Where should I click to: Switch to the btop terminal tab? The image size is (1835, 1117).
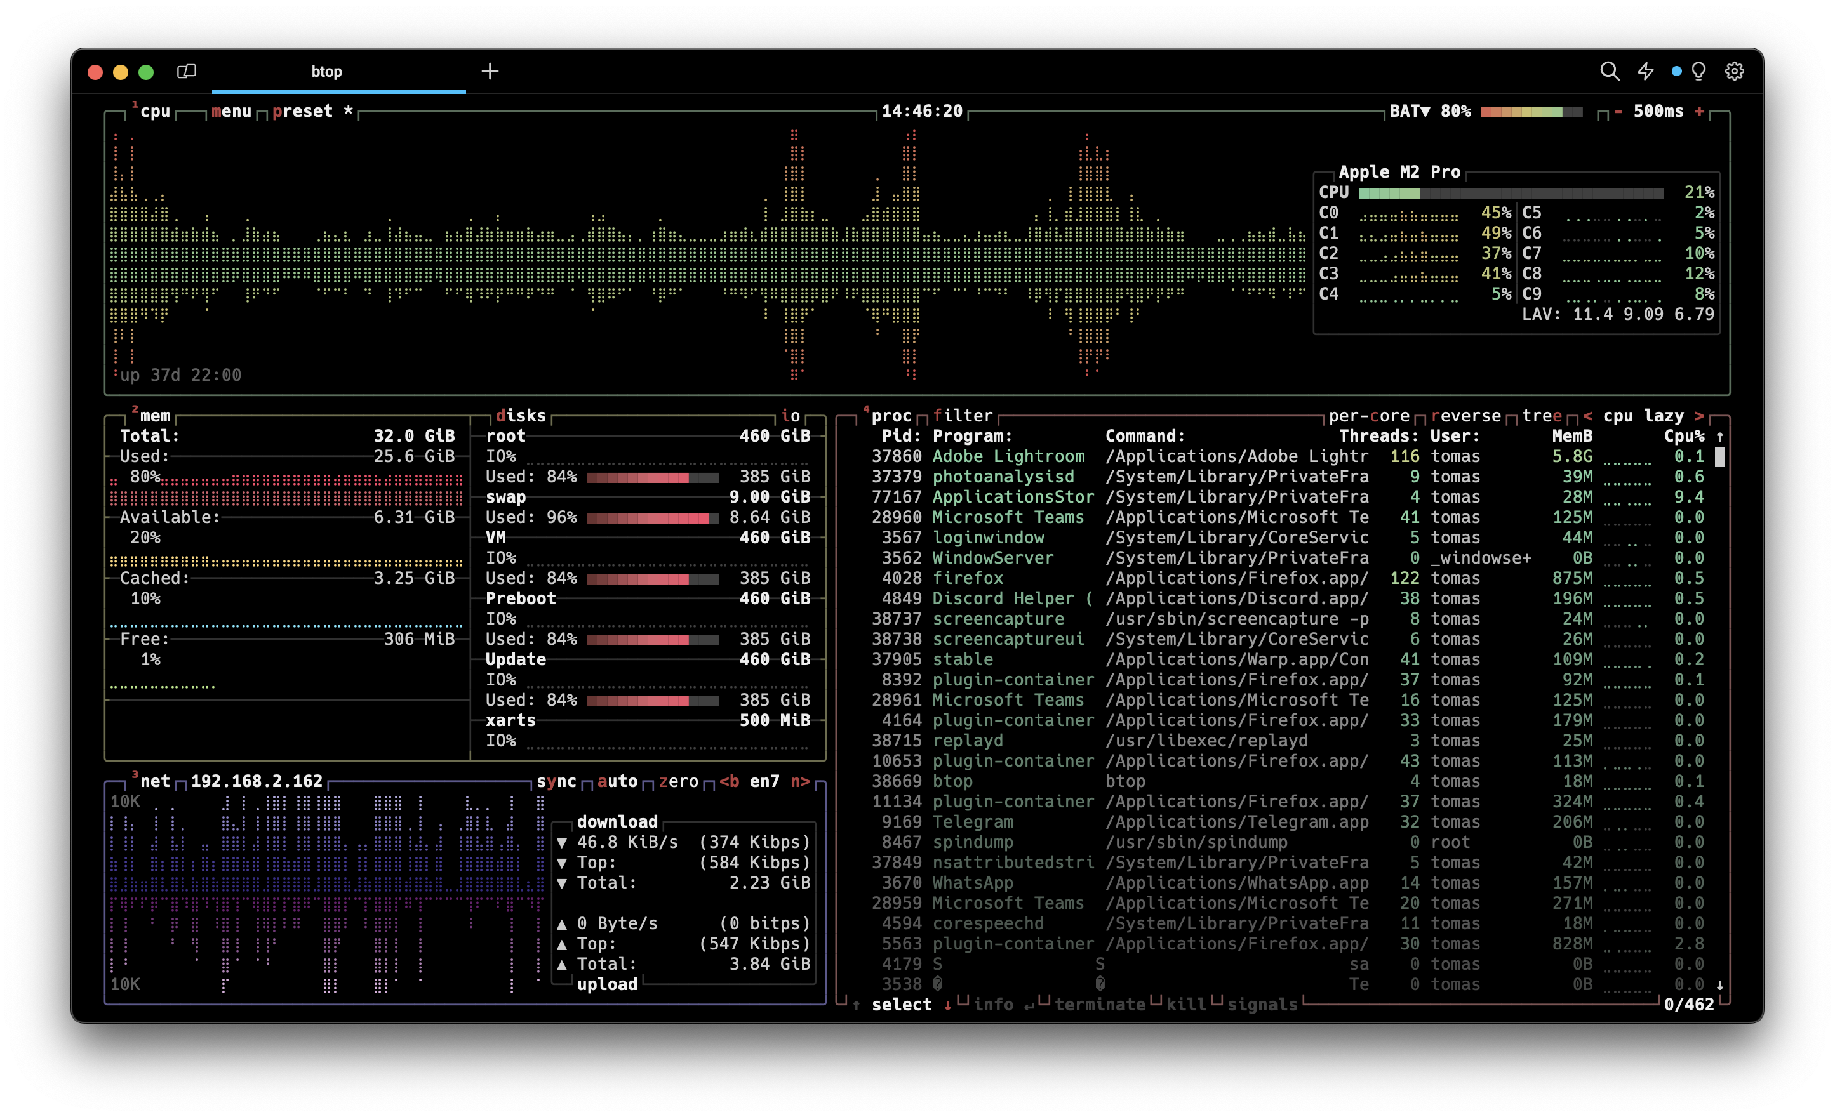(x=326, y=72)
